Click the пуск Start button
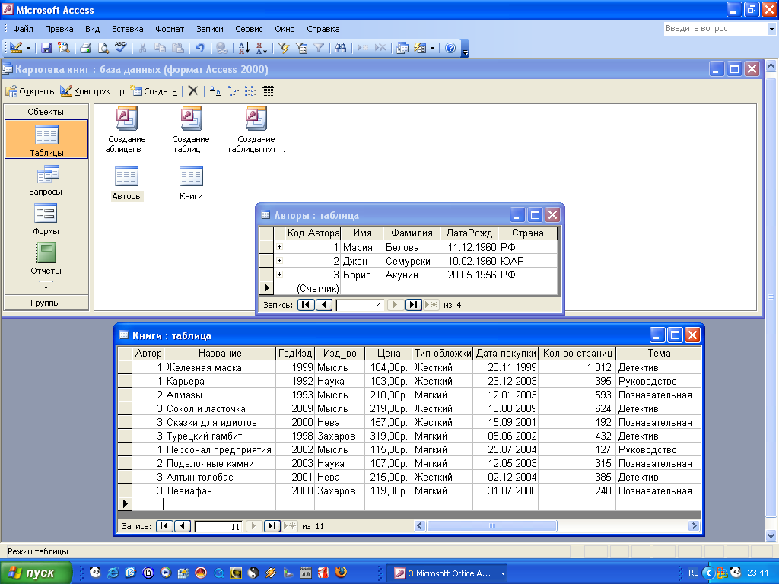779x584 pixels. 36,573
